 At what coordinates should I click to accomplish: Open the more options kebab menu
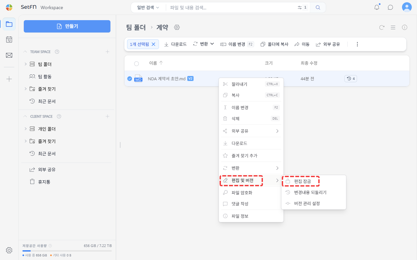click(x=357, y=44)
